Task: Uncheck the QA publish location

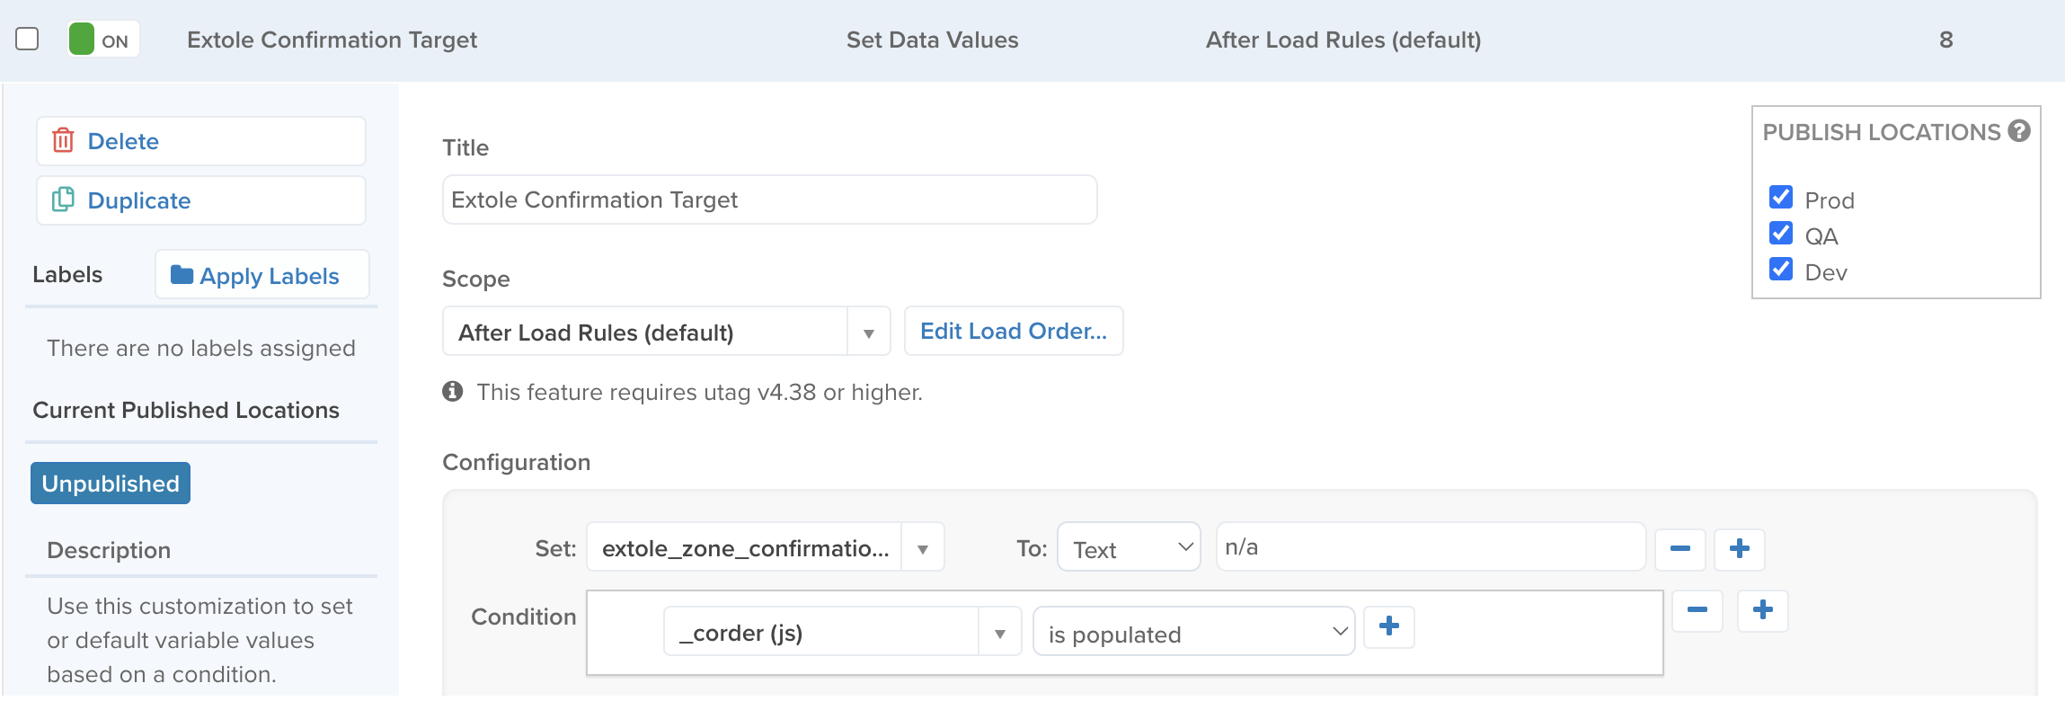Action: (1781, 234)
